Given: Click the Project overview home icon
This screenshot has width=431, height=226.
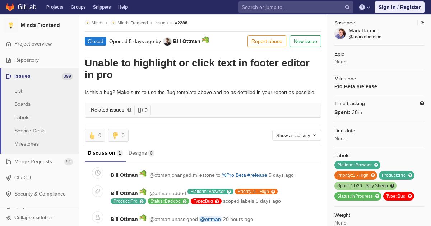Looking at the screenshot, I should coord(9,44).
